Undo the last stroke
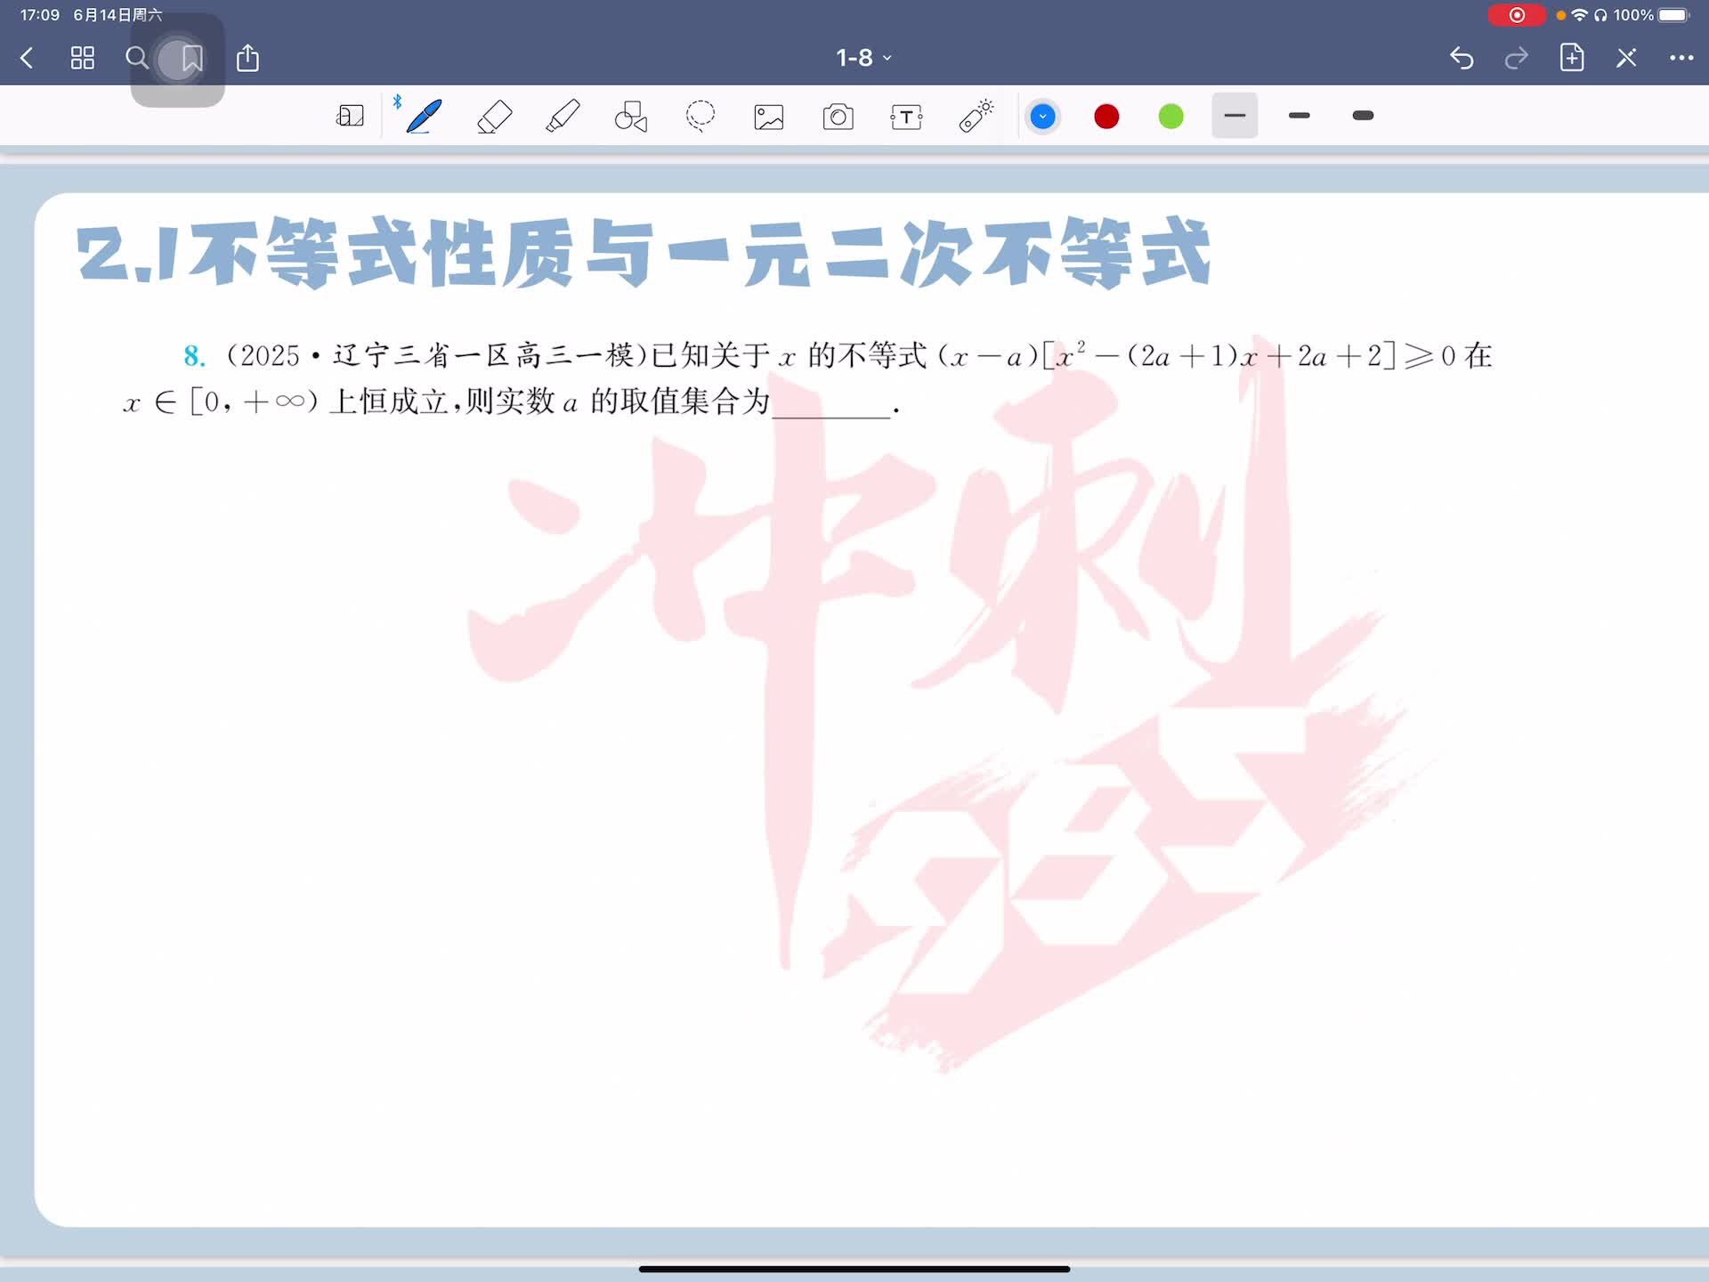Screen dimensions: 1709x1282 pyautogui.click(x=1462, y=59)
